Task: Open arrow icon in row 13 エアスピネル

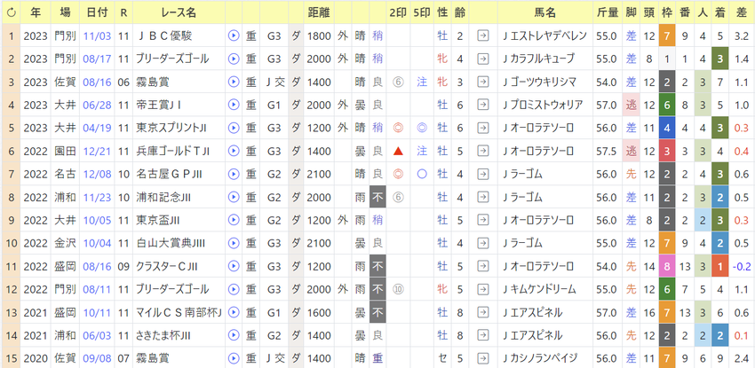Action: tap(482, 312)
